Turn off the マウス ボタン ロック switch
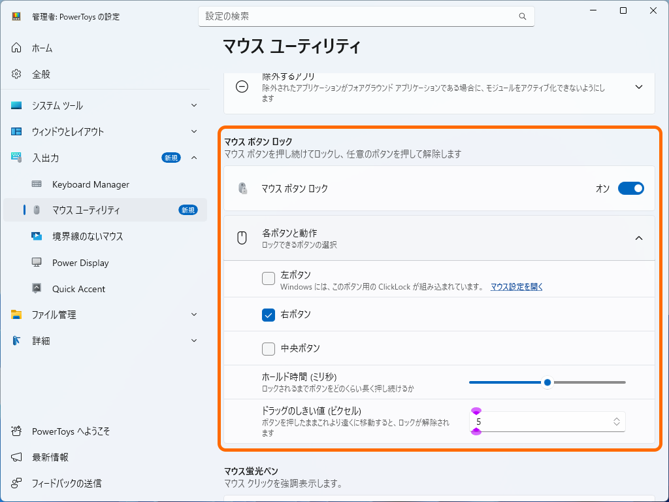This screenshot has height=502, width=669. tap(630, 188)
